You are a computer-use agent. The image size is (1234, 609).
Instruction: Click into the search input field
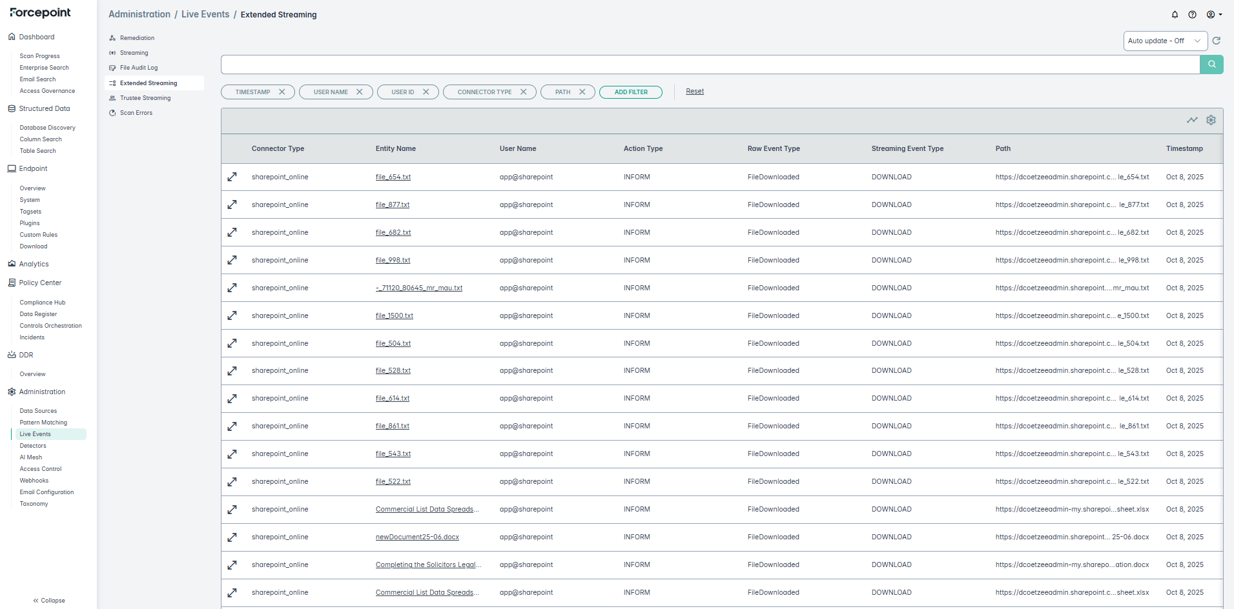pos(710,65)
